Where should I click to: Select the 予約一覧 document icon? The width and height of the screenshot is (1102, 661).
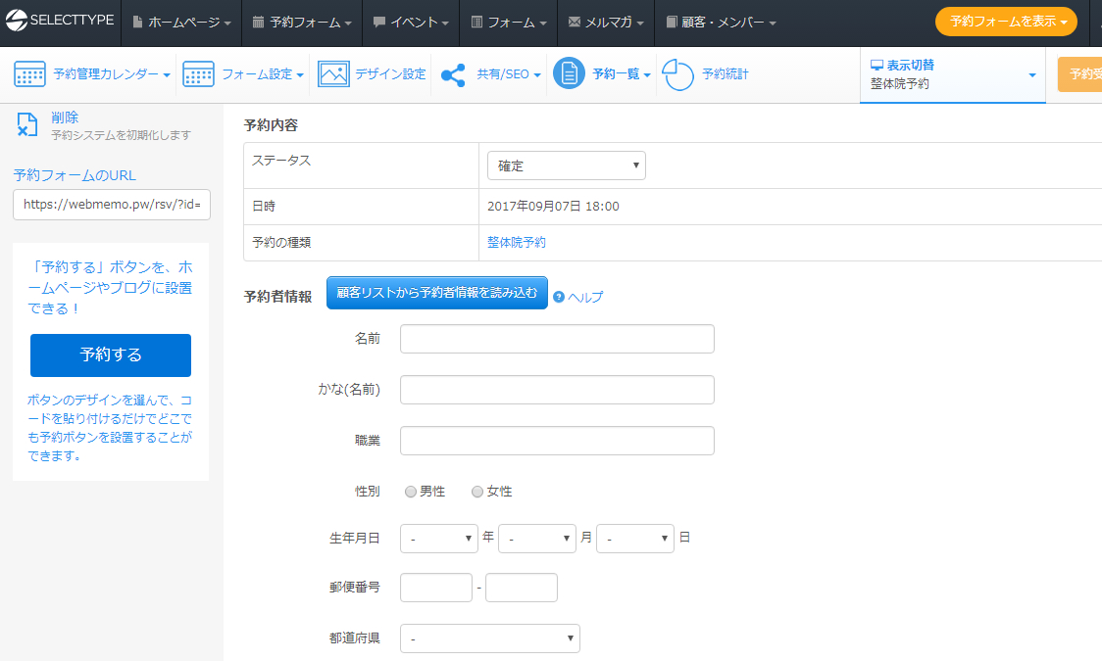[569, 74]
